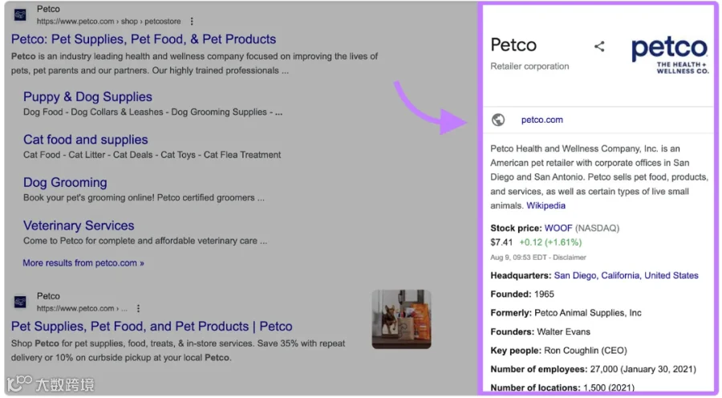
Task: Click the dog thumbnail of second Petco result
Action: 401,319
